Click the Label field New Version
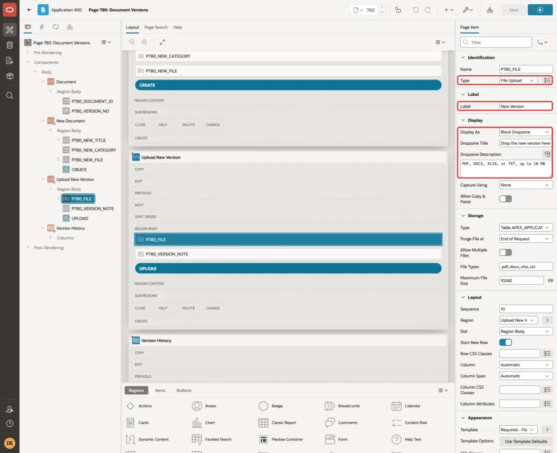557x453 pixels. pyautogui.click(x=526, y=106)
